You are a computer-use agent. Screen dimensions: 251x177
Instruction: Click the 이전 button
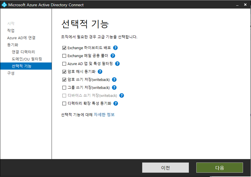click(x=166, y=168)
